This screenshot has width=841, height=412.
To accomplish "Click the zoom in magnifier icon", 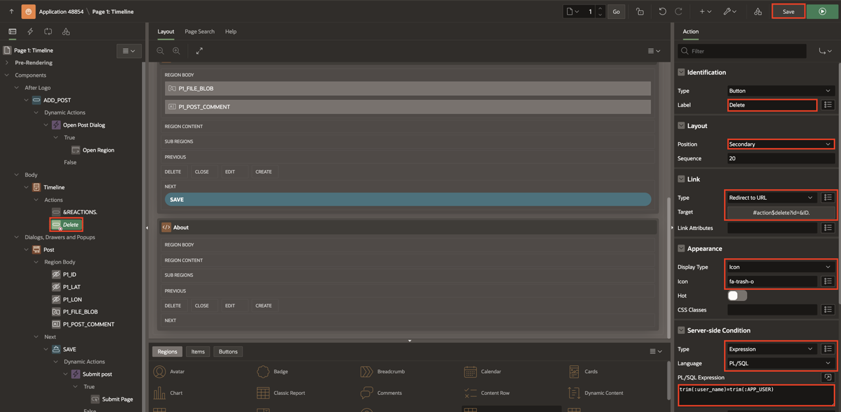I will 176,51.
